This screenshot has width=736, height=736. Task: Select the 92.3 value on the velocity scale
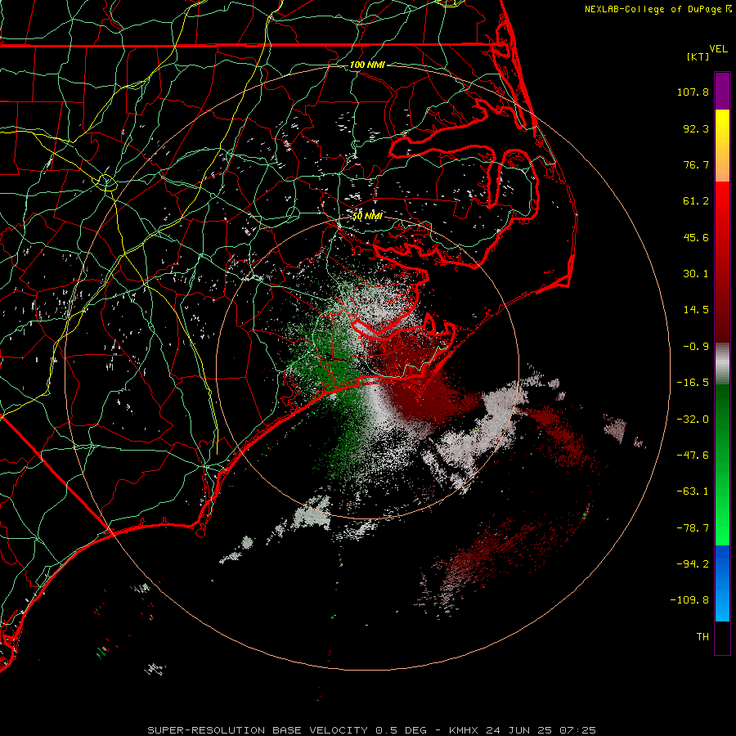(696, 128)
